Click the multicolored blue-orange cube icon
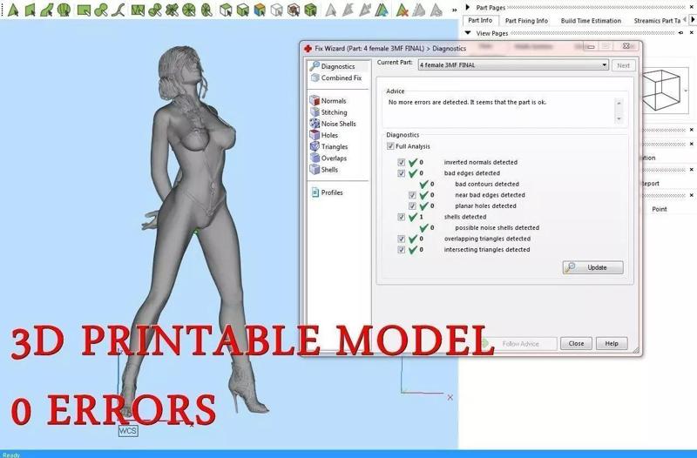Viewport: 697px width, 458px height. (x=260, y=10)
